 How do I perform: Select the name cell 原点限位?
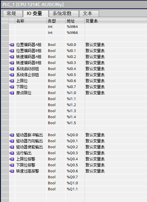pyautogui.click(x=31, y=93)
